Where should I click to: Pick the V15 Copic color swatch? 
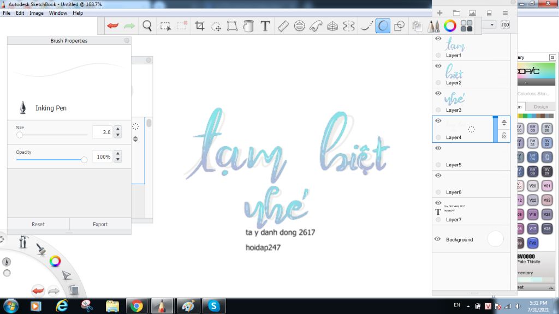pyautogui.click(x=533, y=214)
